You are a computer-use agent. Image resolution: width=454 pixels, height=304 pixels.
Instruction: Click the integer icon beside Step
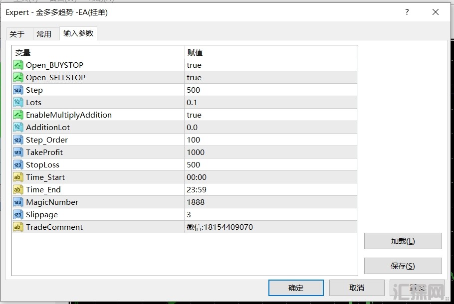(x=18, y=90)
